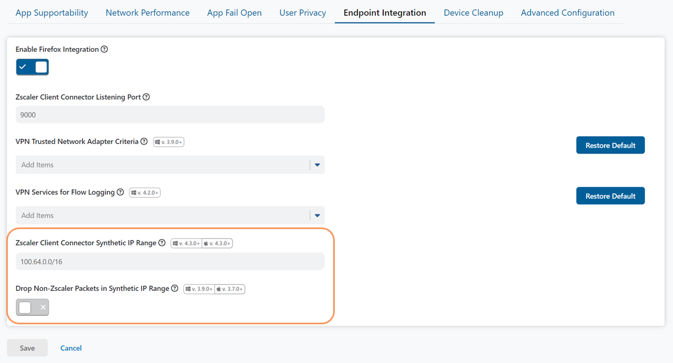Click help icon next to Listening Port label
Screen dimensions: 673x363
(x=146, y=97)
